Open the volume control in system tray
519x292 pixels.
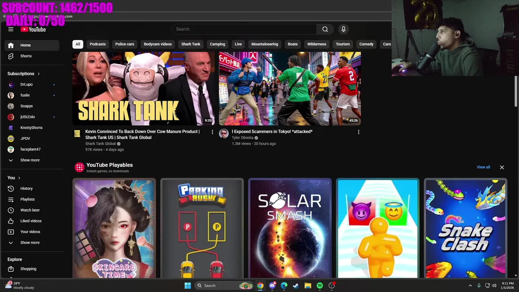(494, 286)
